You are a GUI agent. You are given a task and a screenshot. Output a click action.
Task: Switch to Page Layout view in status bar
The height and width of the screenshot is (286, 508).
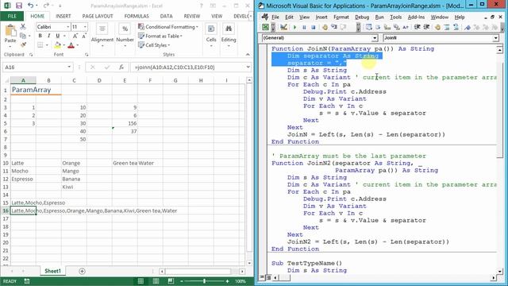pos(156,281)
